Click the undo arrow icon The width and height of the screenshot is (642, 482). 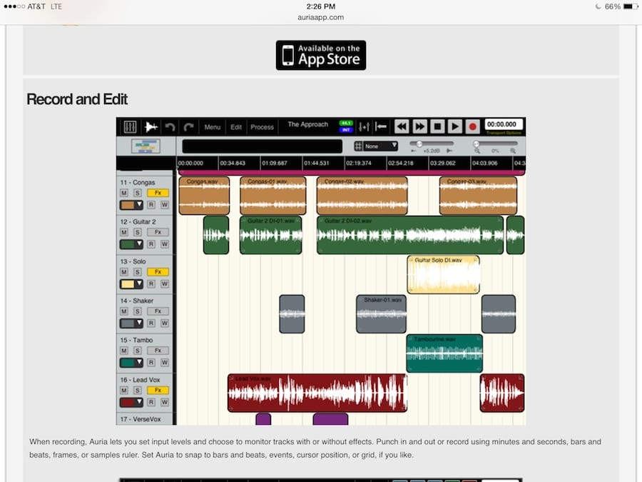(170, 127)
